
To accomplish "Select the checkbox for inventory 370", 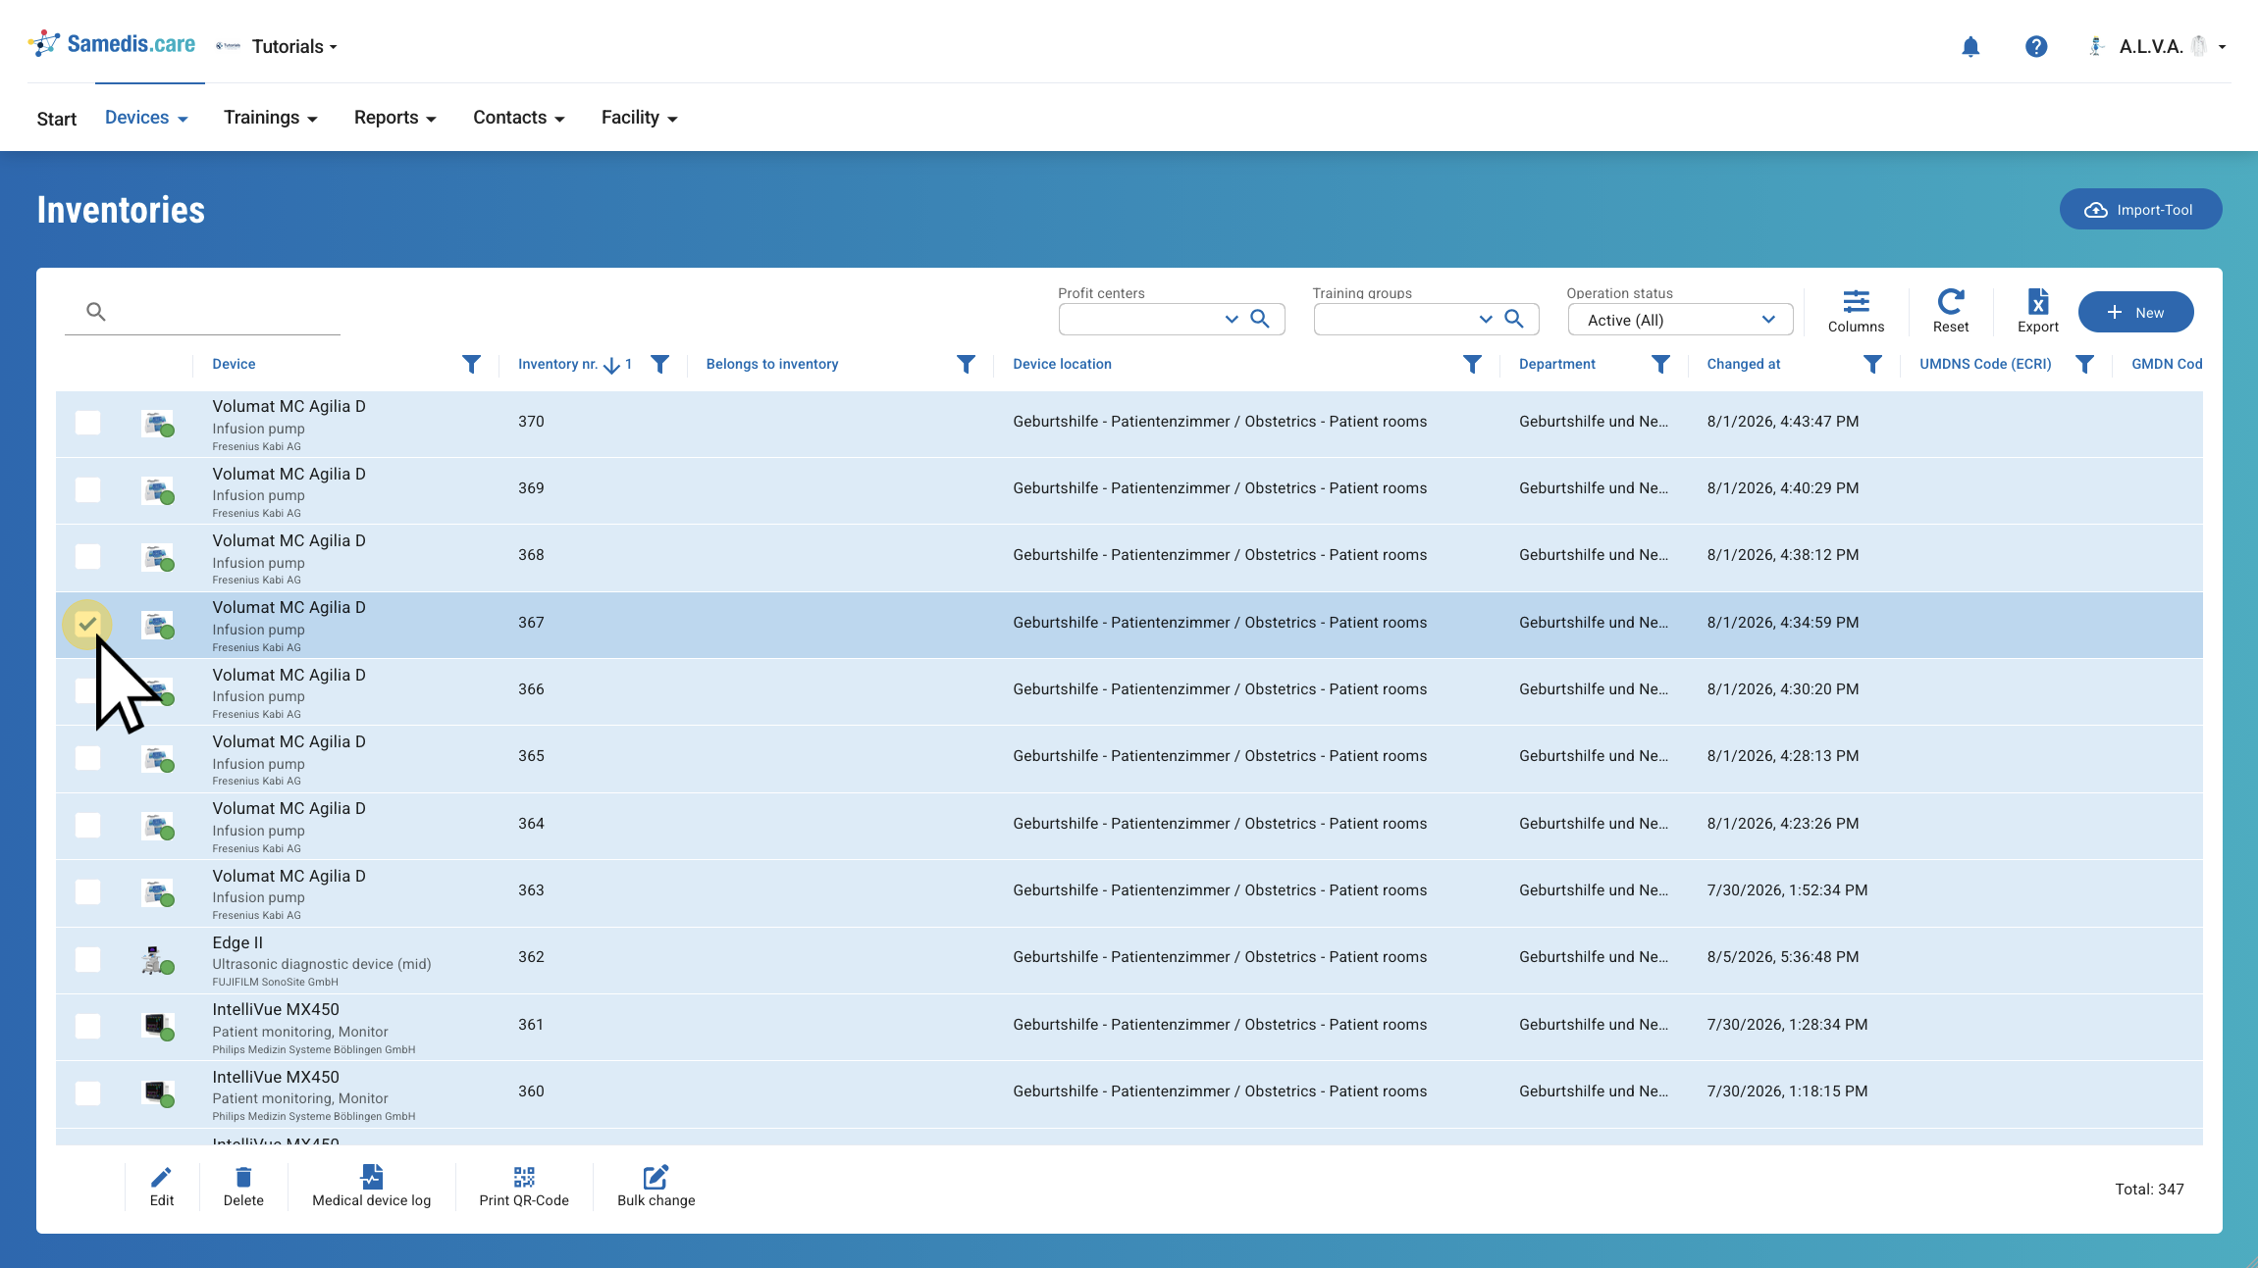I will click(87, 423).
